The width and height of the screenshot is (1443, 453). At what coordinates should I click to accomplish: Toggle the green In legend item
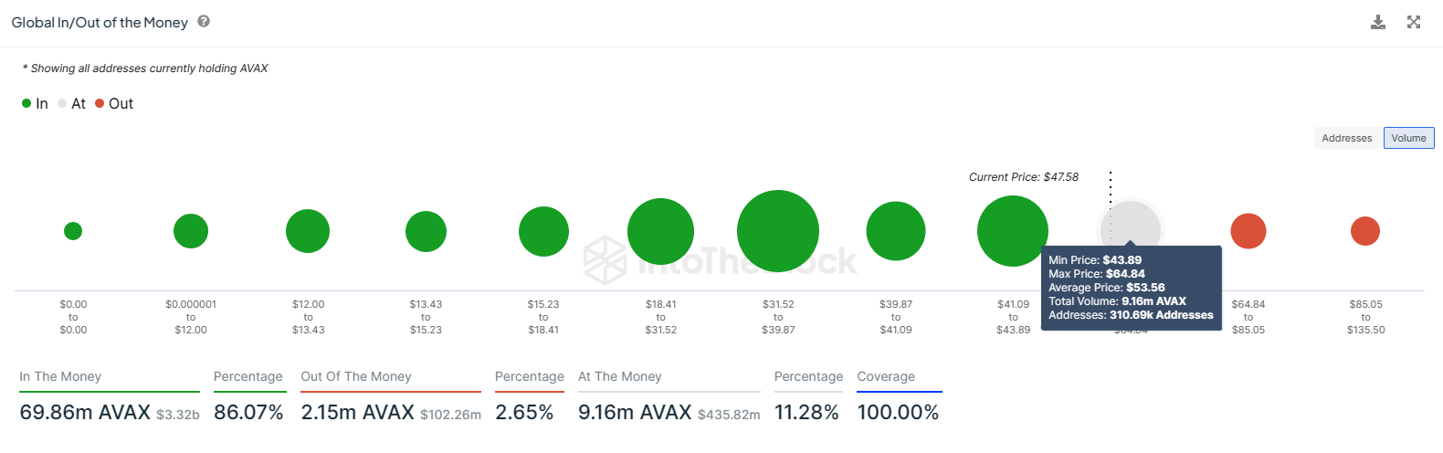(x=35, y=104)
